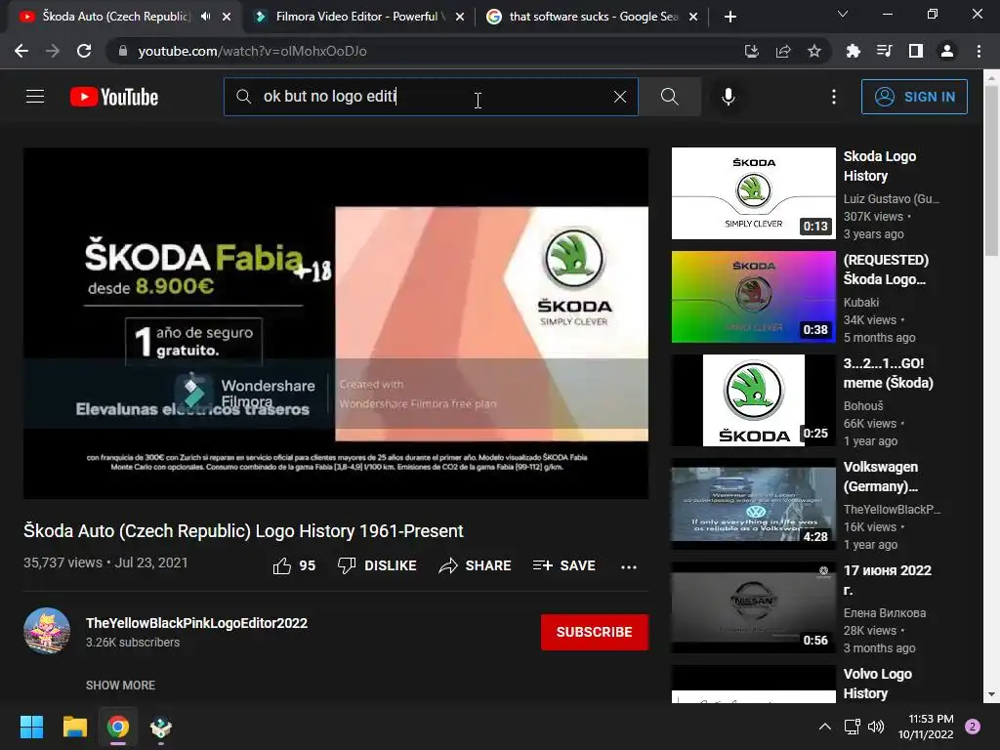This screenshot has height=750, width=1000.
Task: Toggle the Chrome side panel
Action: point(916,51)
